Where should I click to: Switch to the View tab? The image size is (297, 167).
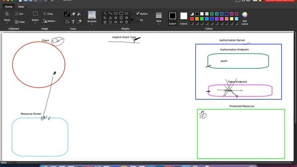(x=21, y=6)
